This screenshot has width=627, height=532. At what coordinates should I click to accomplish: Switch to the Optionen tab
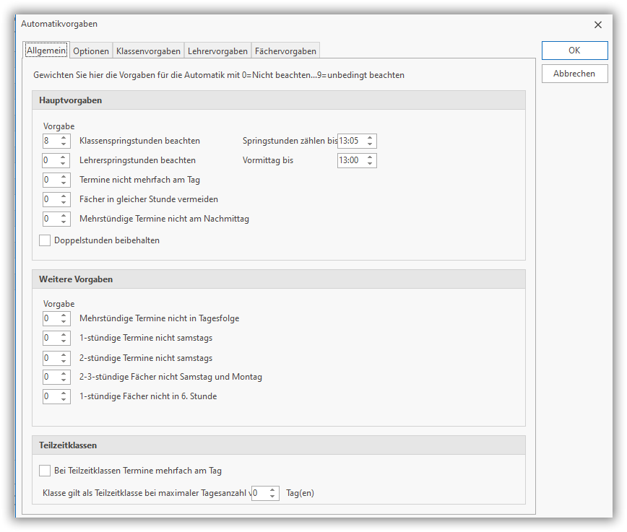(91, 51)
